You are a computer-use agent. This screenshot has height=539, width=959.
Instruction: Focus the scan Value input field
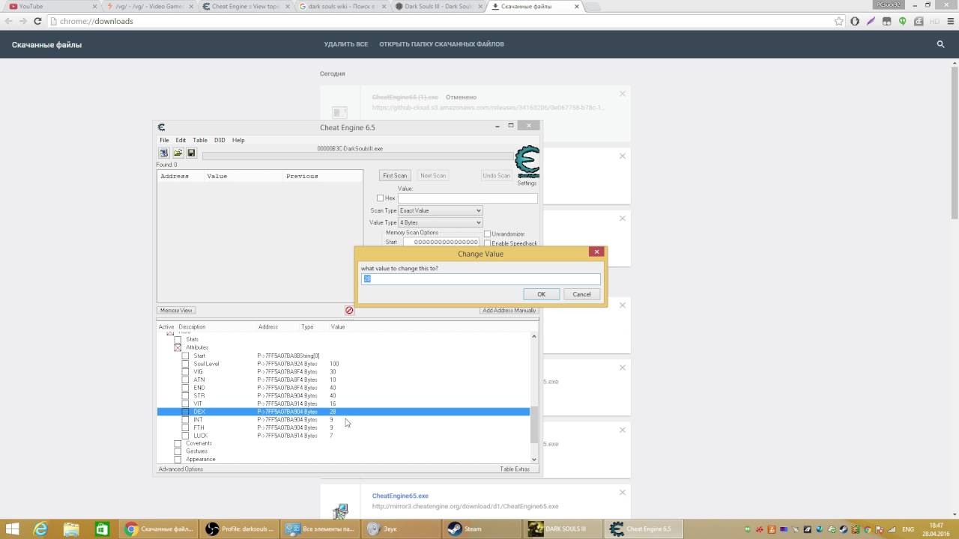(x=468, y=198)
